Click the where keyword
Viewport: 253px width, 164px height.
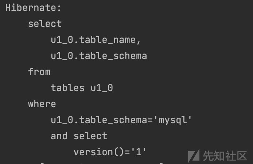tap(42, 104)
